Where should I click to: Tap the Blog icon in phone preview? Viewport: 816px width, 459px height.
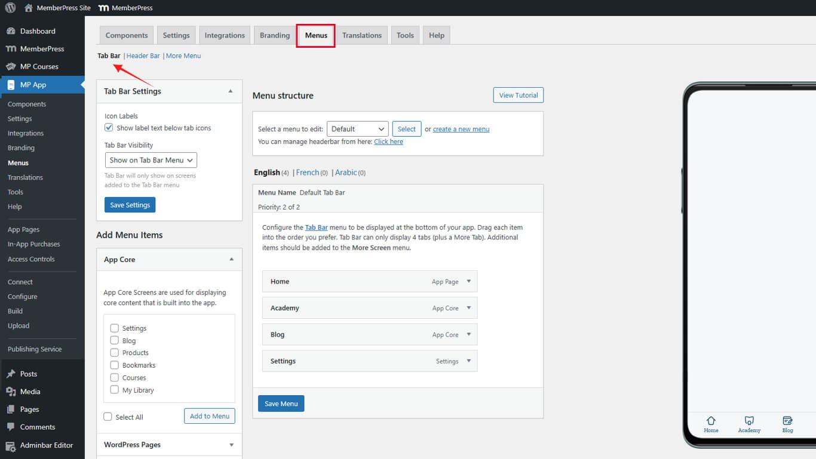click(787, 421)
